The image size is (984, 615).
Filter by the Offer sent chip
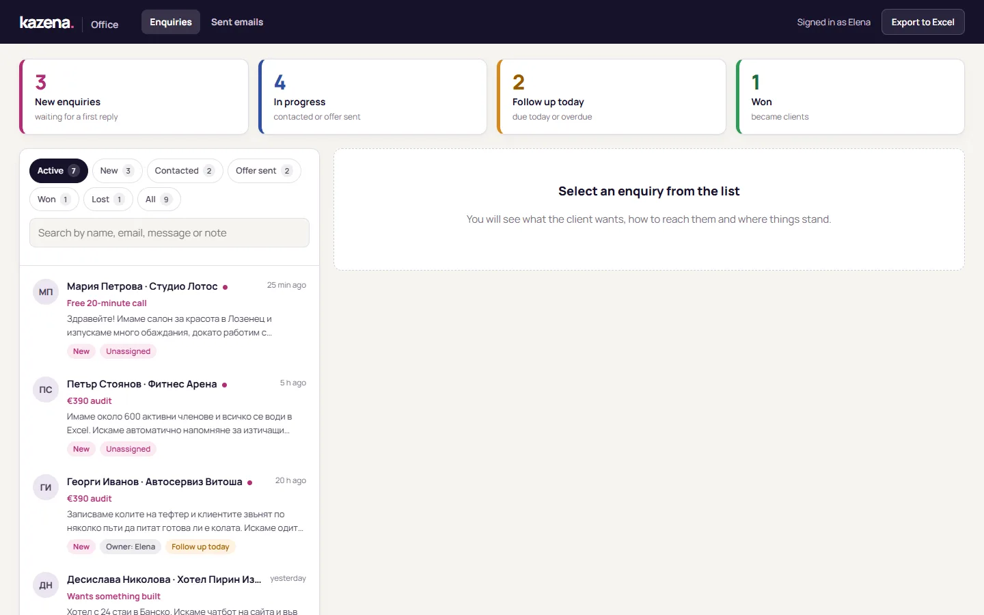[264, 171]
